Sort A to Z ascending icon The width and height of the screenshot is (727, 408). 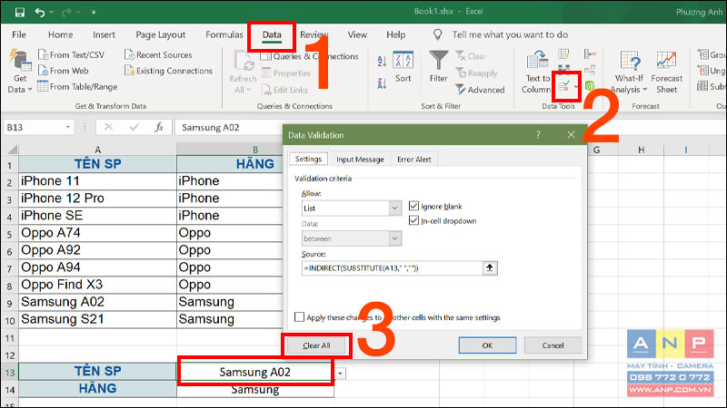(x=382, y=61)
